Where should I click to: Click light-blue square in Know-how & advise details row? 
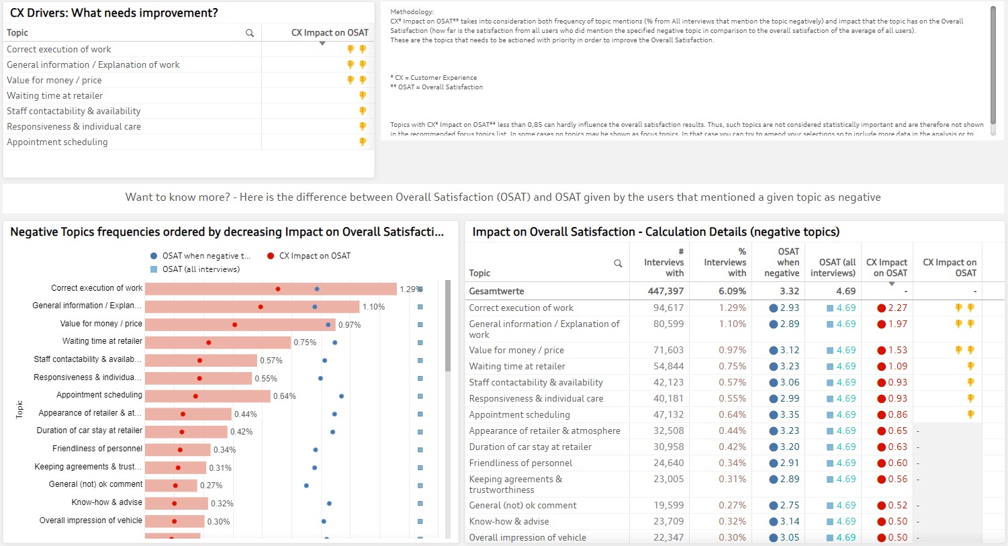click(x=830, y=521)
